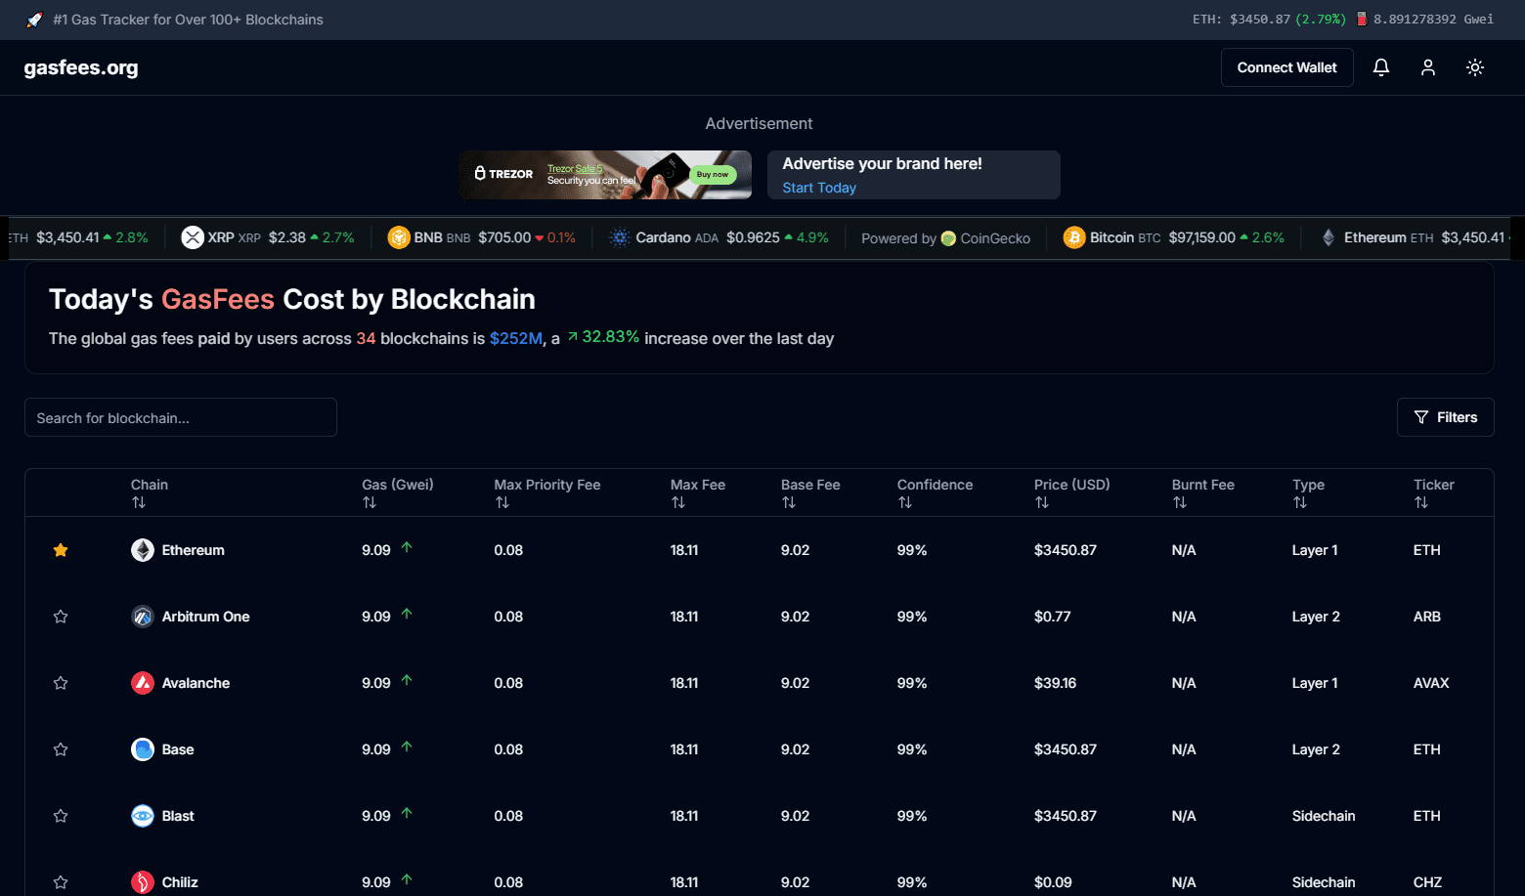Viewport: 1525px width, 896px height.
Task: Sort by the Price (USD) column
Action: 1042,502
